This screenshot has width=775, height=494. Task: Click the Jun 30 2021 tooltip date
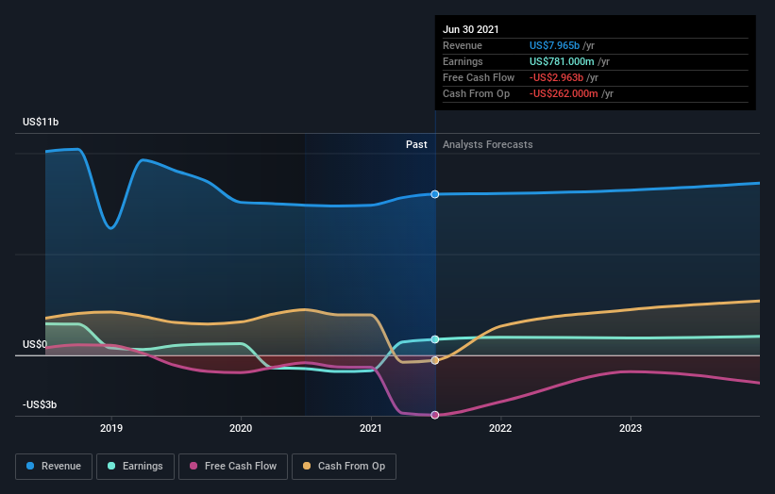click(470, 29)
